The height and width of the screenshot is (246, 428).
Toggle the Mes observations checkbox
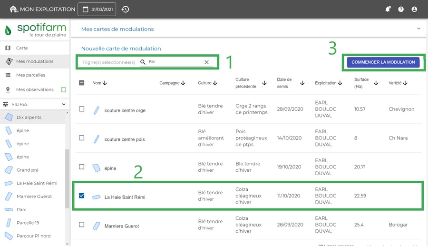pyautogui.click(x=64, y=89)
